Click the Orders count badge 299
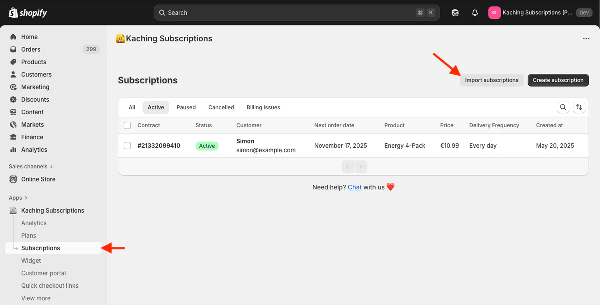This screenshot has width=600, height=305. pyautogui.click(x=91, y=49)
